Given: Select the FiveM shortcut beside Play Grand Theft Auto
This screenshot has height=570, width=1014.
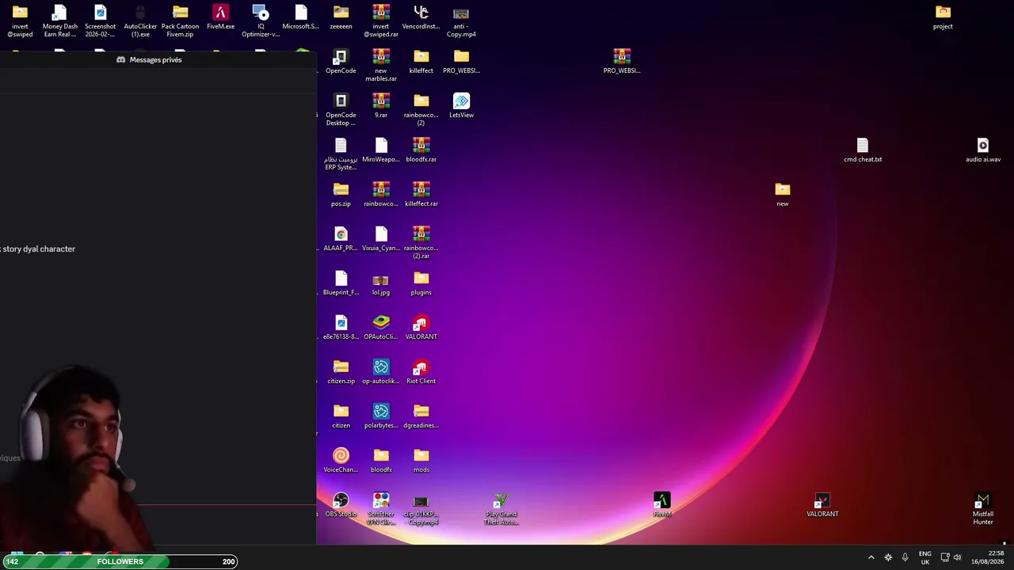Looking at the screenshot, I should pos(662,505).
